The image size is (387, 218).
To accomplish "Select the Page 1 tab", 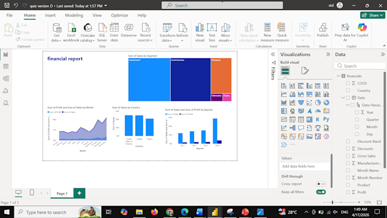I will (x=62, y=194).
